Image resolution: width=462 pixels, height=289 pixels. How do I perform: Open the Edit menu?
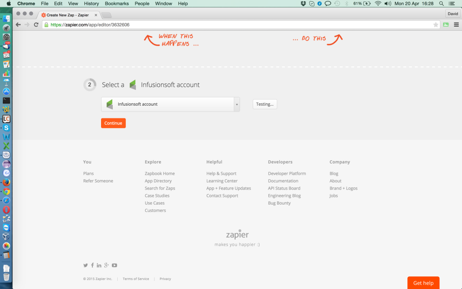(58, 4)
